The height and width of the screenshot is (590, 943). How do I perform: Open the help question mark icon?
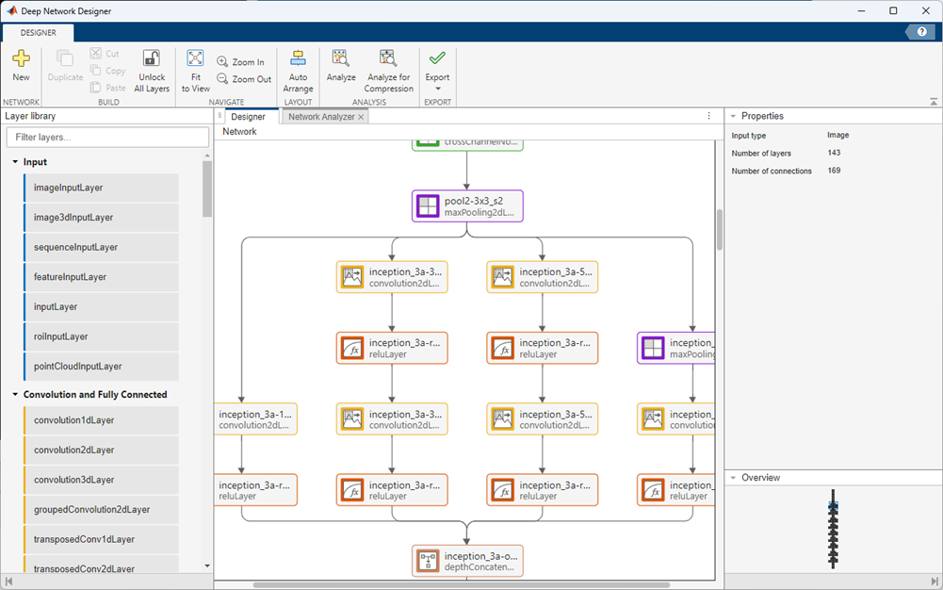pyautogui.click(x=920, y=31)
